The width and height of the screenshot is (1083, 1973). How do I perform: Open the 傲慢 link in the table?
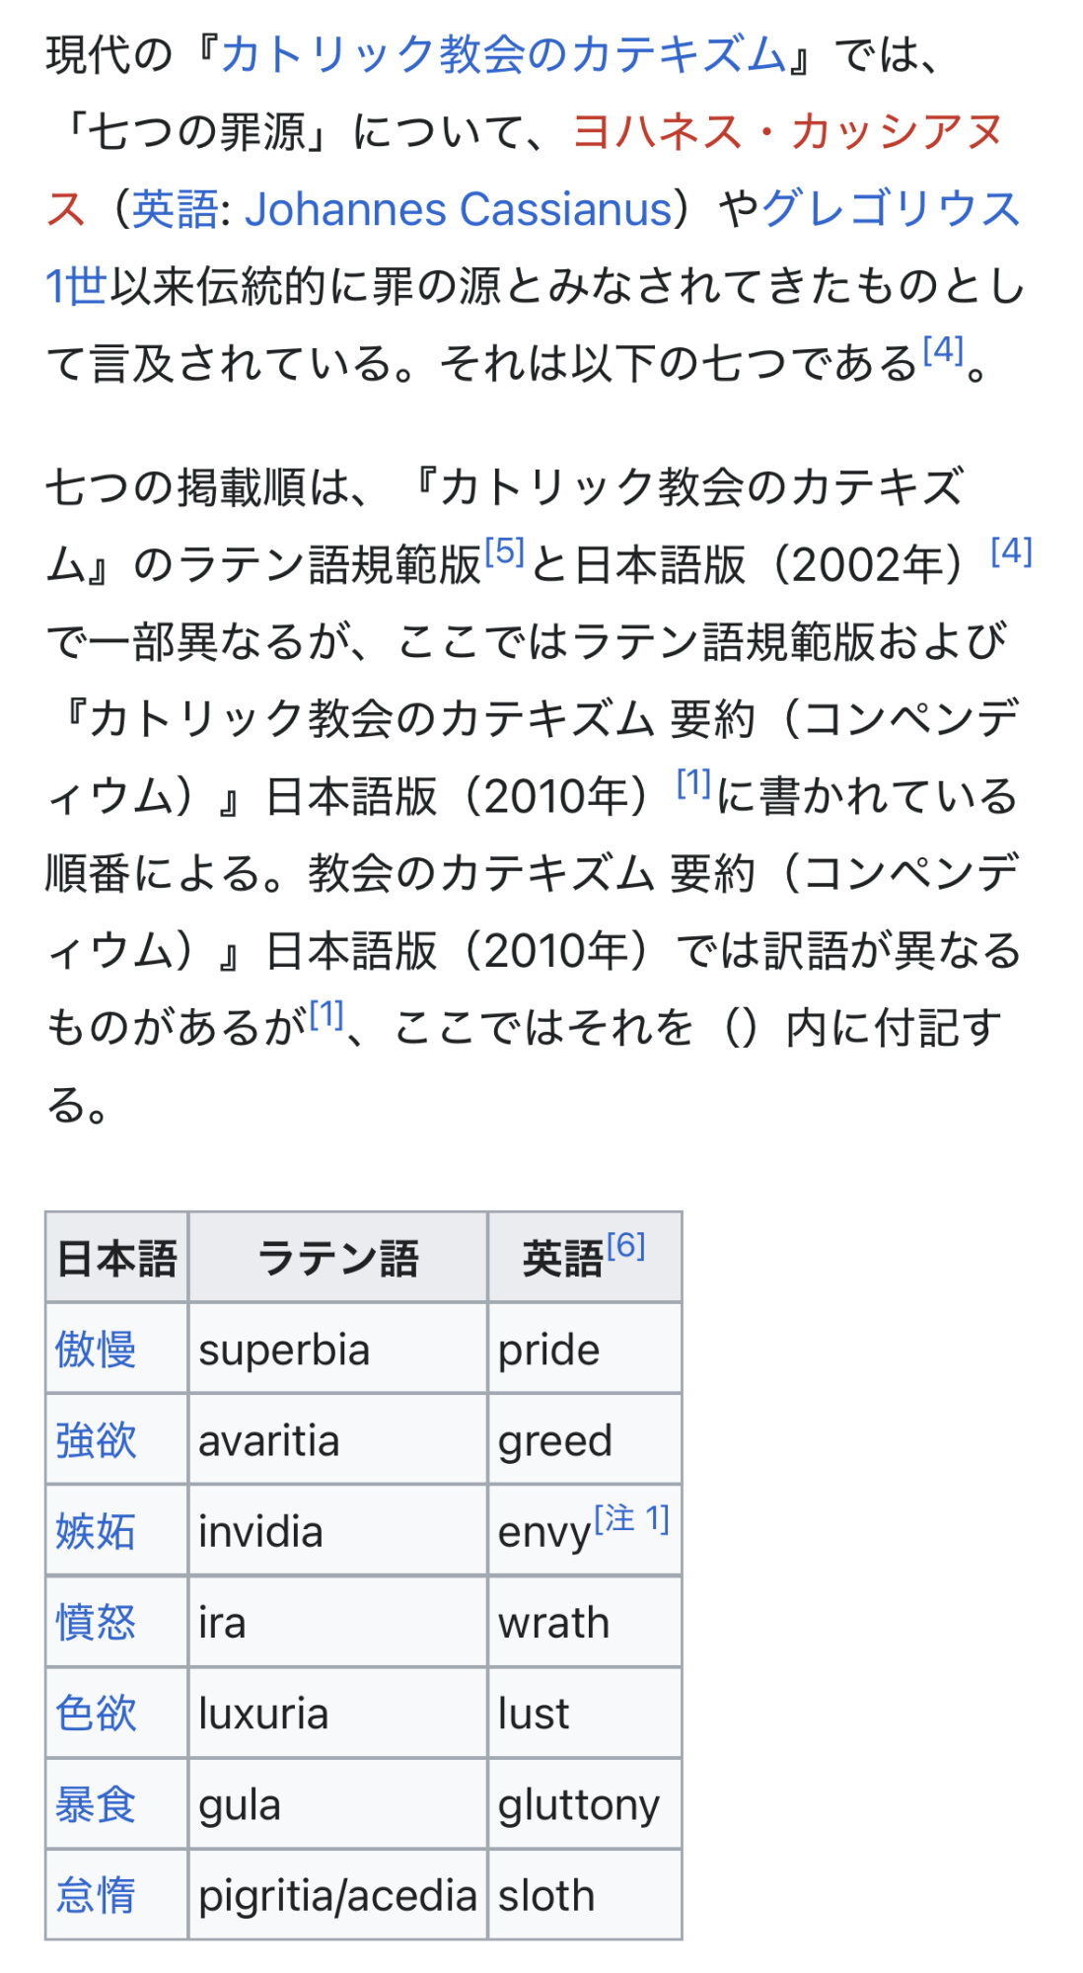tap(96, 1349)
